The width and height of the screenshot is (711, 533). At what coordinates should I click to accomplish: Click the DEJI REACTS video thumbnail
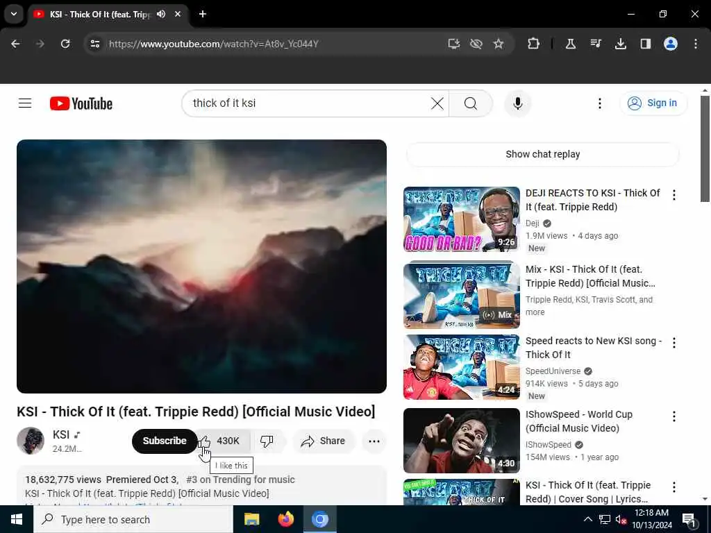(x=462, y=219)
